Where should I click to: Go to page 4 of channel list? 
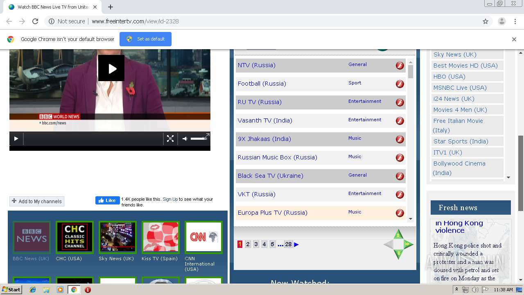coord(264,244)
